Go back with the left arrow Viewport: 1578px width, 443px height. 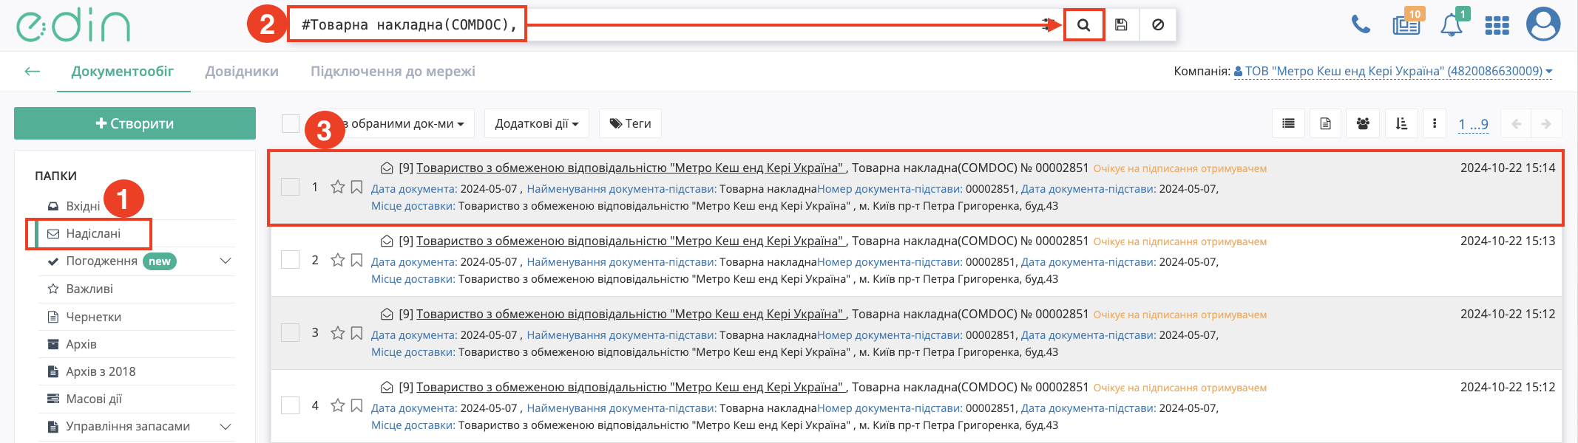click(32, 72)
